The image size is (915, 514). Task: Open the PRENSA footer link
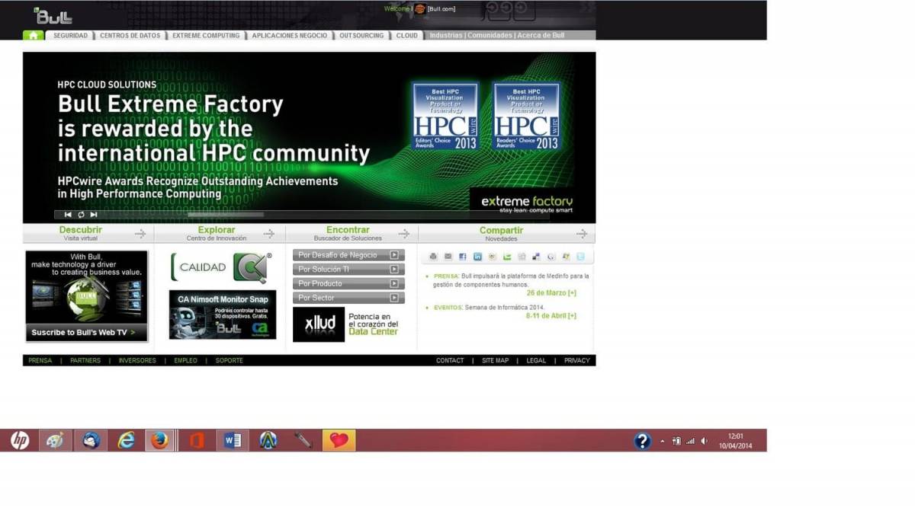pos(40,360)
